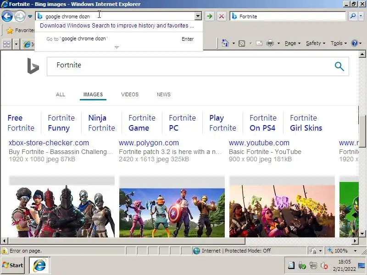Select Fortnite Girl Skins related search
This screenshot has height=275, width=367.
pyautogui.click(x=306, y=123)
